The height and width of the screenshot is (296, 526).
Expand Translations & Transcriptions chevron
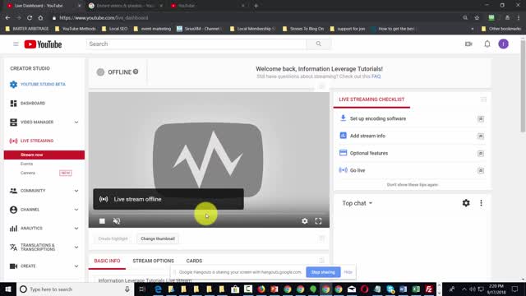coord(76,247)
